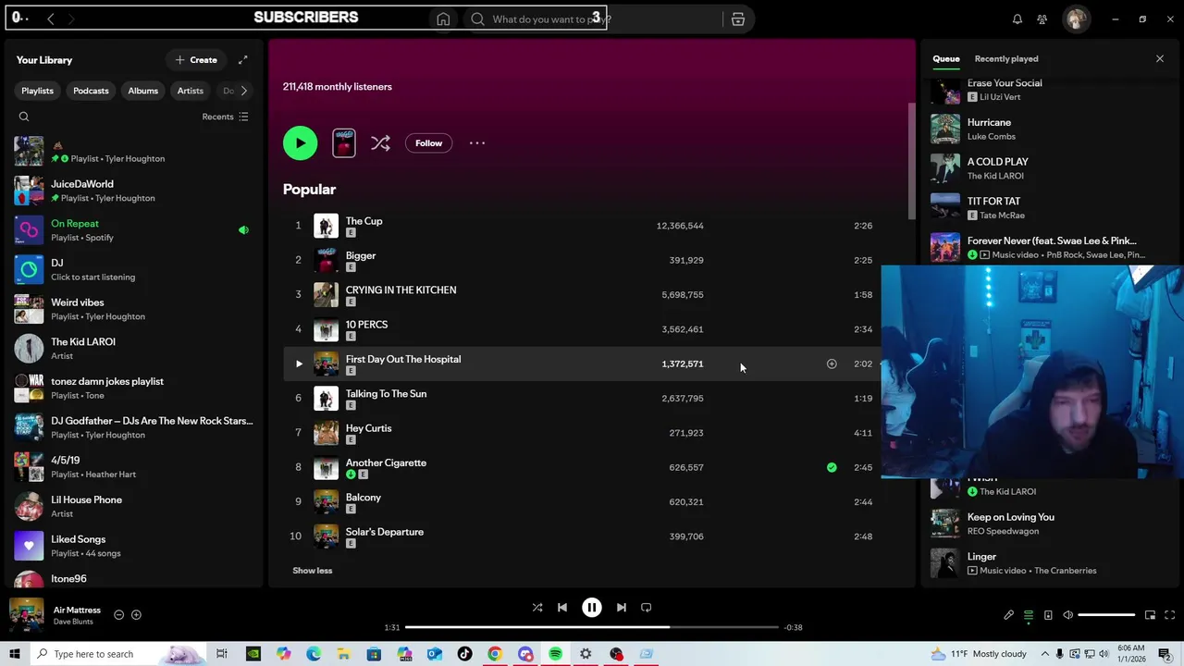The image size is (1184, 666).
Task: Close the Queue panel
Action: point(1160,59)
